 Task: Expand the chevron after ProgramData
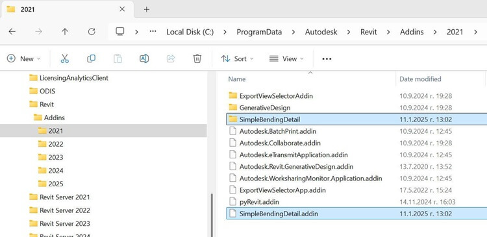tap(293, 32)
